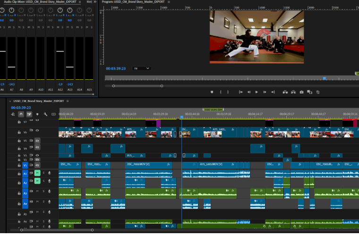Click the last transport icon right of Comparison View
The image size is (359, 236).
318,92
